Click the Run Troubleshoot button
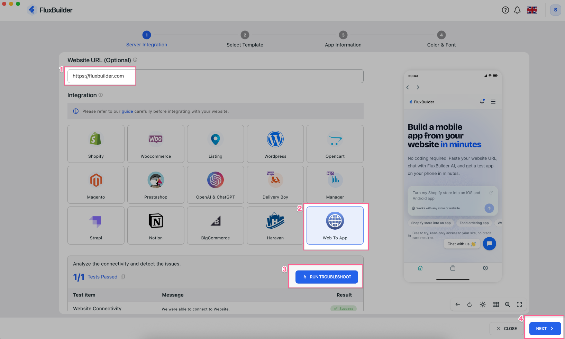The image size is (565, 339). [327, 277]
